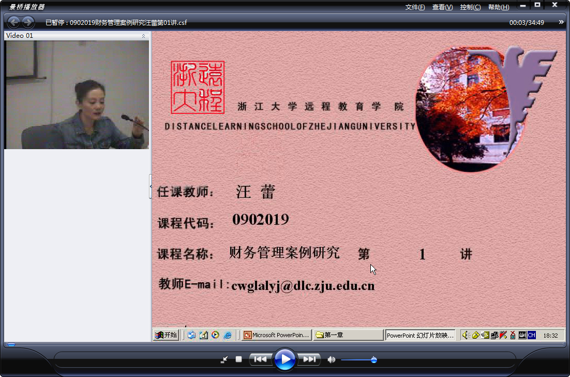Viewport: 570px width, 377px height.
Task: Click the Windows Media Player quick-launch icon
Action: click(216, 335)
